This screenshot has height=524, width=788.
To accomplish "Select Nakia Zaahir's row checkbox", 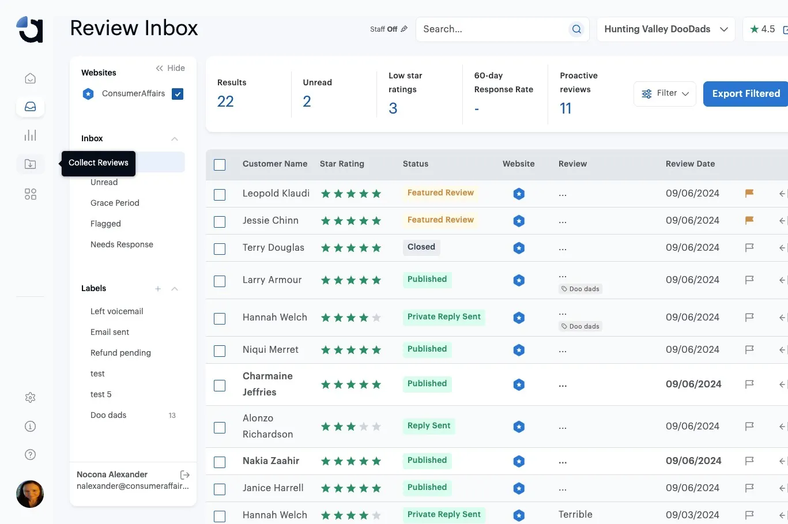I will point(220,462).
